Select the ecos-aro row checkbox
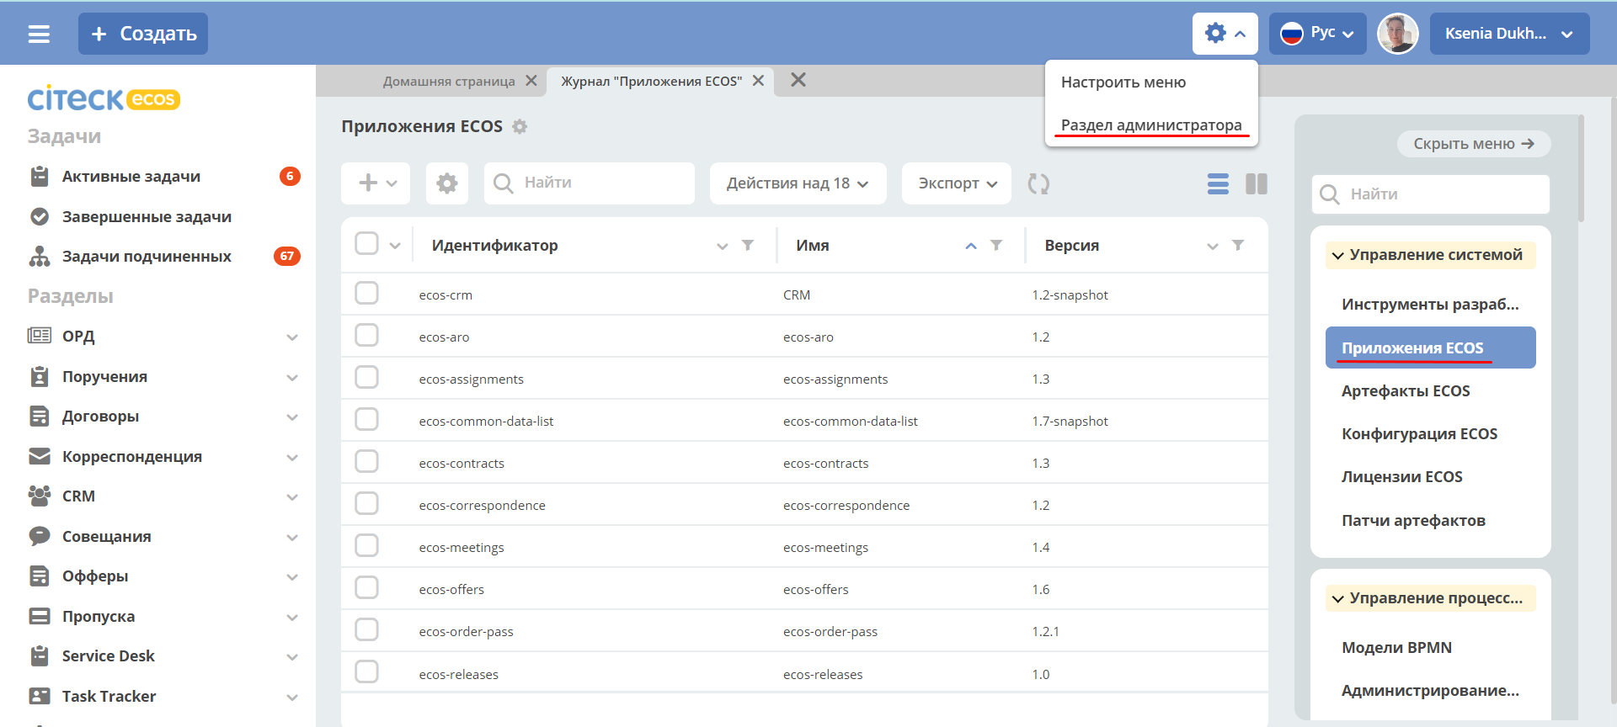Viewport: 1617px width, 727px height. coord(367,335)
